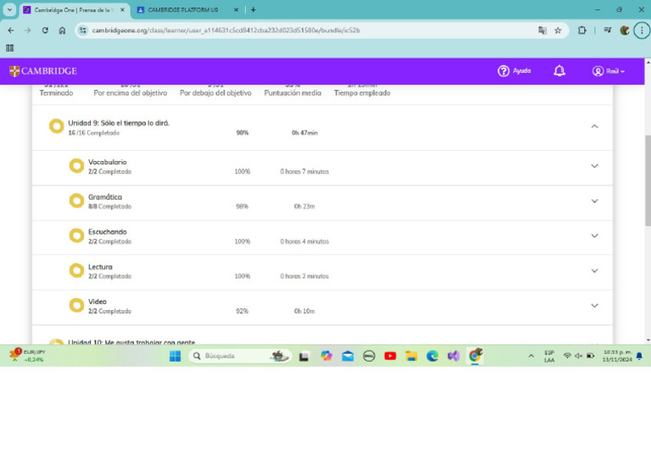Screen dimensions: 651x460
Task: Open YouTube from the taskbar
Action: (x=390, y=356)
